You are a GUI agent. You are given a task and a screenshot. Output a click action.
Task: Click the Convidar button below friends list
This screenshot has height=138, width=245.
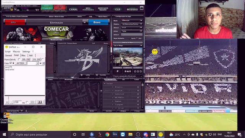[x=109, y=111]
